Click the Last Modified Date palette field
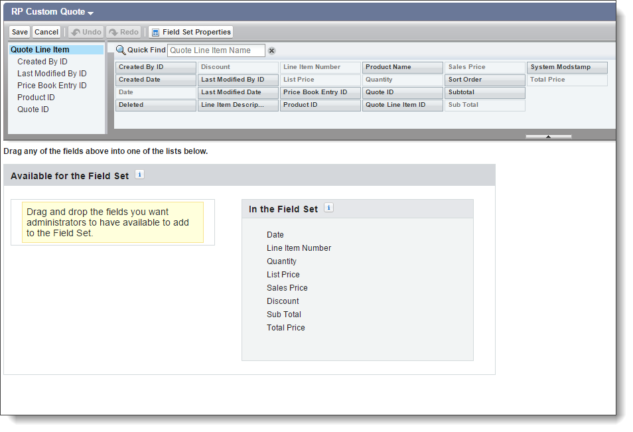The width and height of the screenshot is (633, 432). click(238, 92)
